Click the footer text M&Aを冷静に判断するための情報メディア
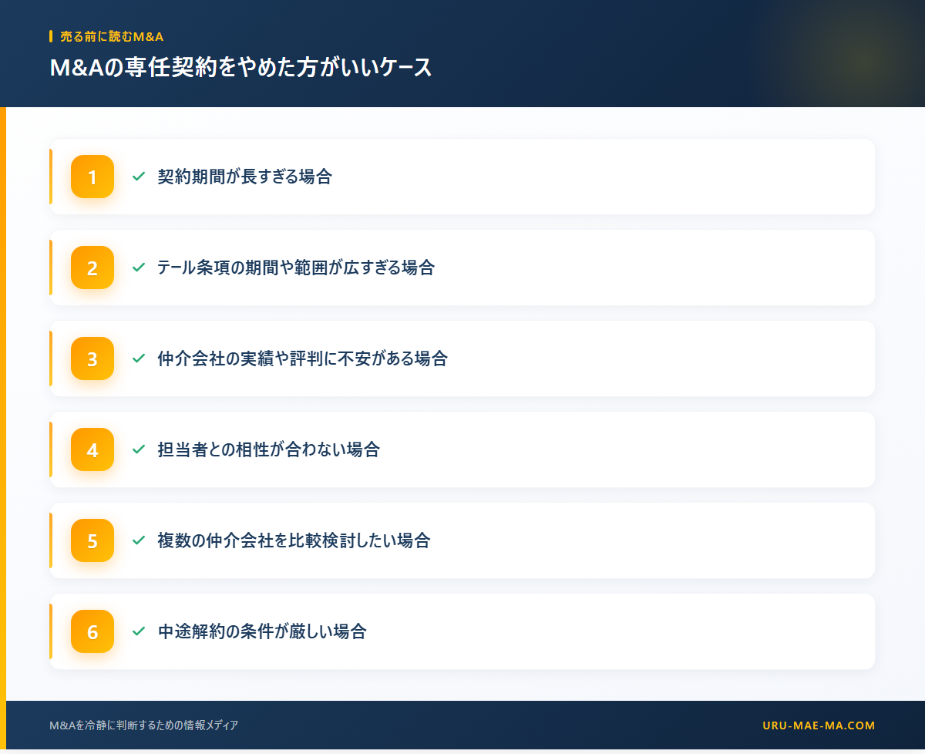Screen dimensions: 925x754 (143, 725)
